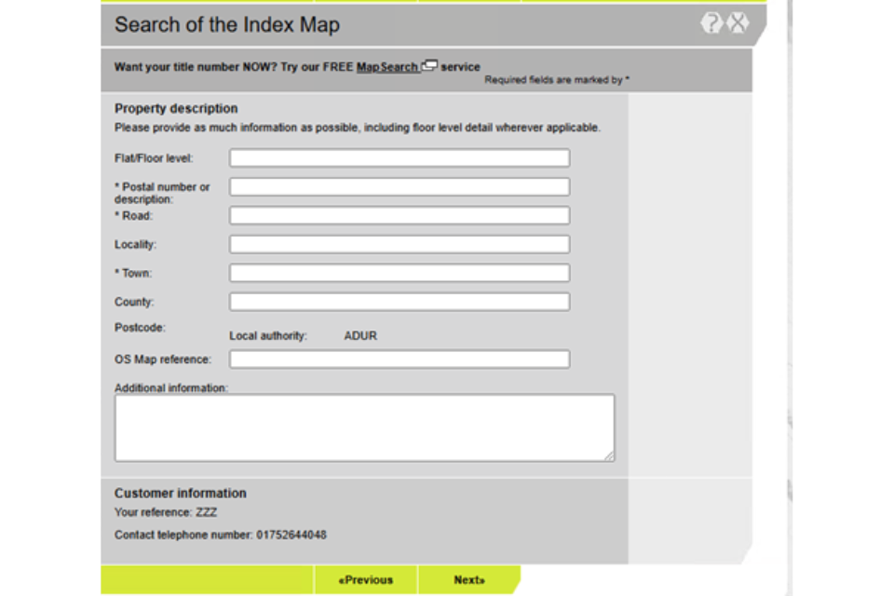Click the Search of the Index Map heading
This screenshot has height=596, width=894.
(226, 25)
